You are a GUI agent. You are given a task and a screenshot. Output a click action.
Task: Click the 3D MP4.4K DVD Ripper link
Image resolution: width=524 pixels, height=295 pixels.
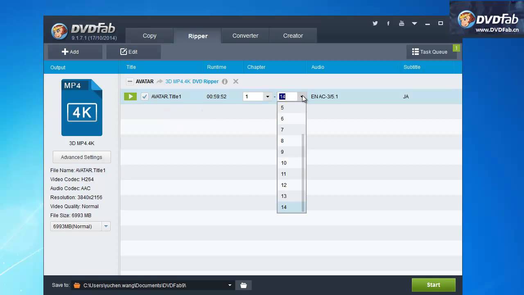click(192, 82)
